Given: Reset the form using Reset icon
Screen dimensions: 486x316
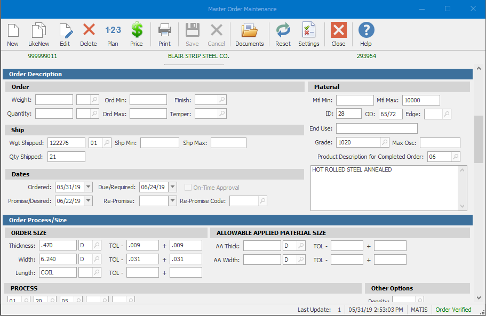Looking at the screenshot, I should [283, 35].
